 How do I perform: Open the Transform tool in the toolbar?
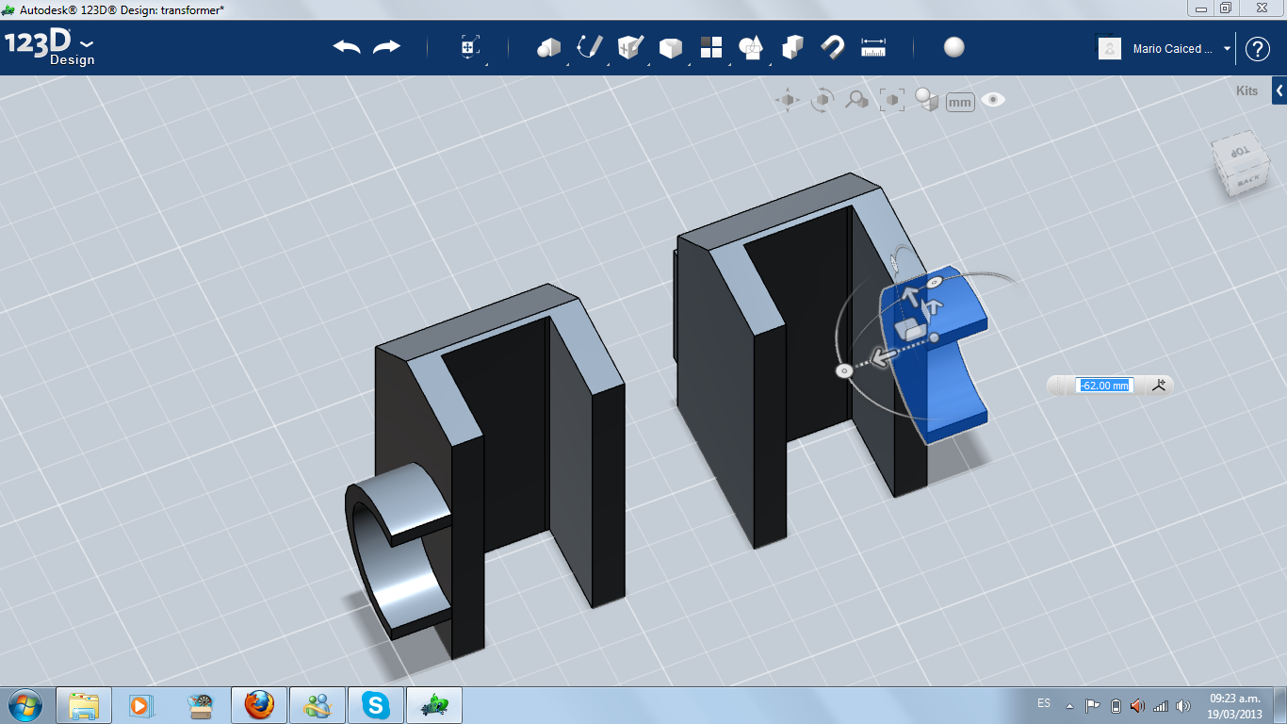point(469,48)
